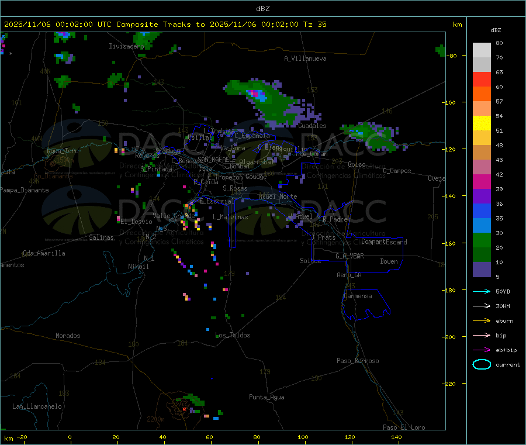Click the Paso_El_Loro map label

point(404,427)
